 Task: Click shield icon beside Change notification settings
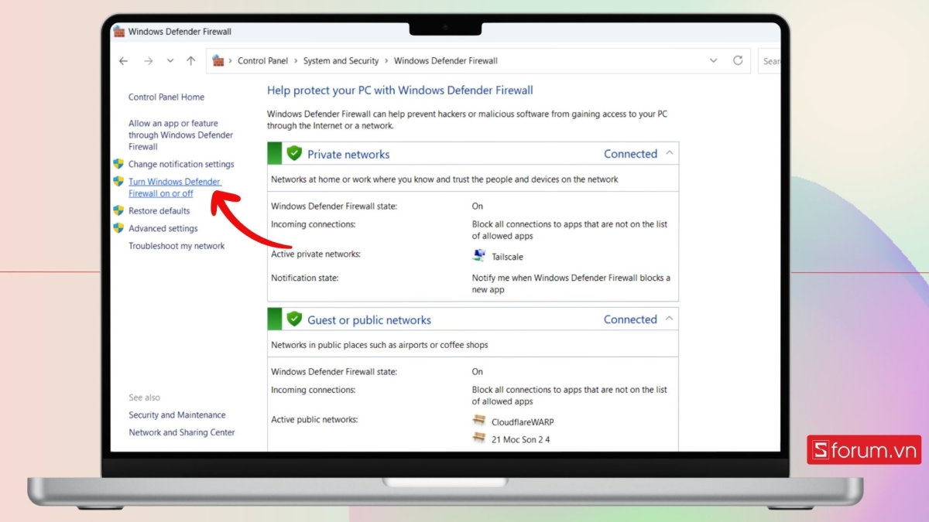tap(118, 164)
